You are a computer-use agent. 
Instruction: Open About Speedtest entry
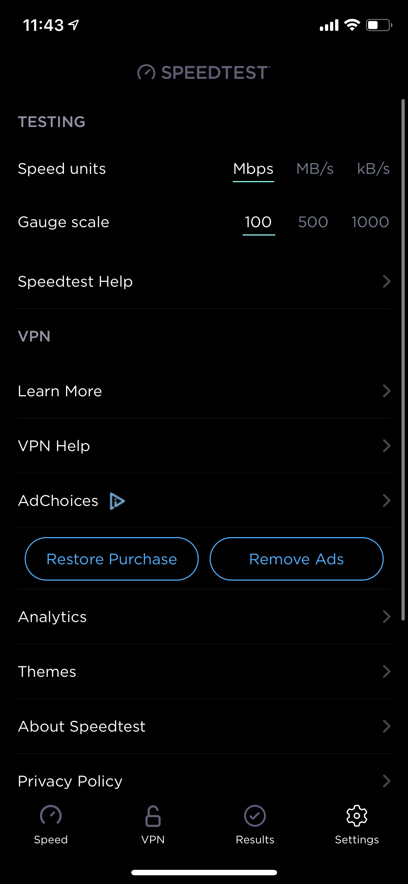point(204,726)
